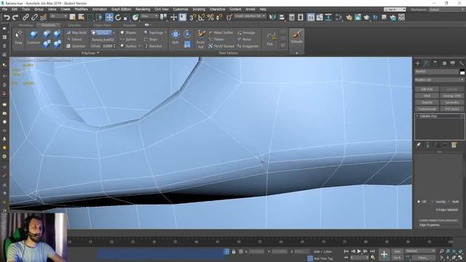
Task: Select the Push/Pull paint deform tool
Action: point(201,39)
